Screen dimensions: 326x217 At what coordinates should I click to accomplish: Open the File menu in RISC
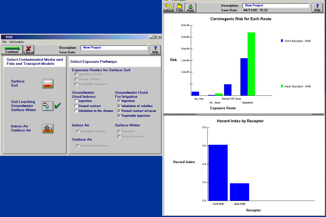coord(4,42)
